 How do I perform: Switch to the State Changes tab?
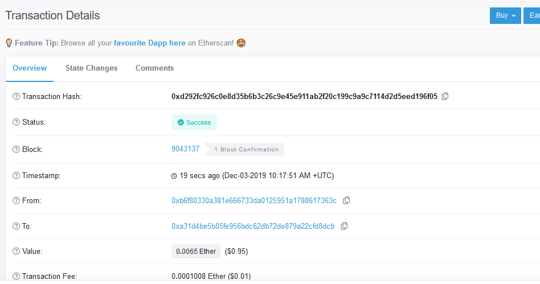pyautogui.click(x=91, y=68)
